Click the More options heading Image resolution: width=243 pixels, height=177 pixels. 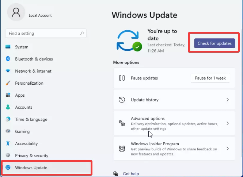click(126, 62)
